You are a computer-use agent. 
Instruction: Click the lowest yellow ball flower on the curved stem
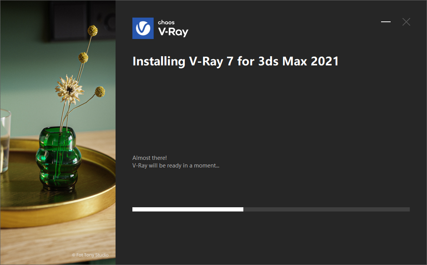tap(100, 92)
